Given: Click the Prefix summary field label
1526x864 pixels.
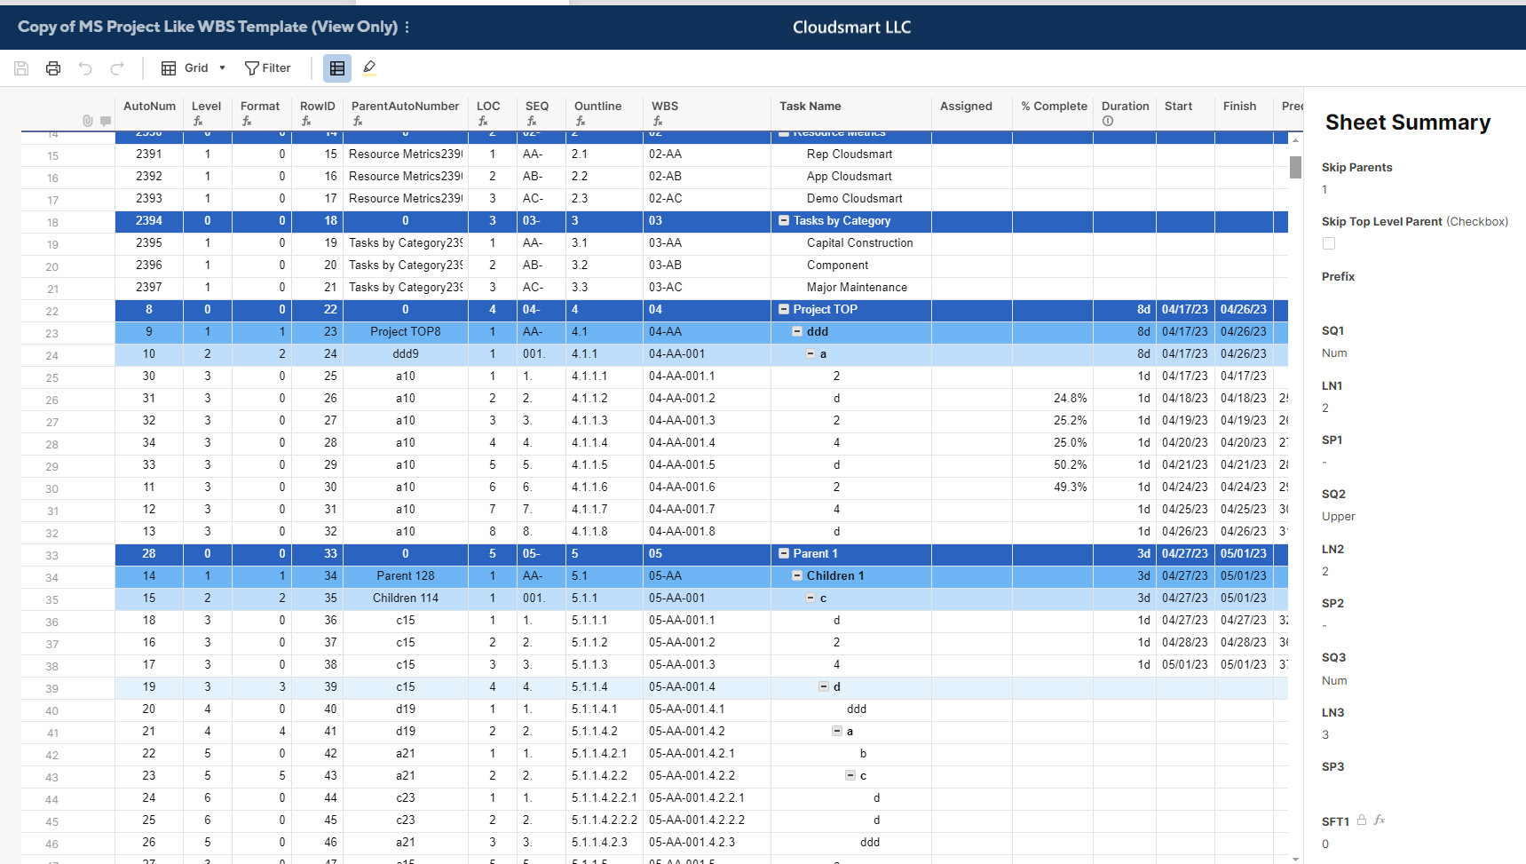Looking at the screenshot, I should coord(1338,277).
